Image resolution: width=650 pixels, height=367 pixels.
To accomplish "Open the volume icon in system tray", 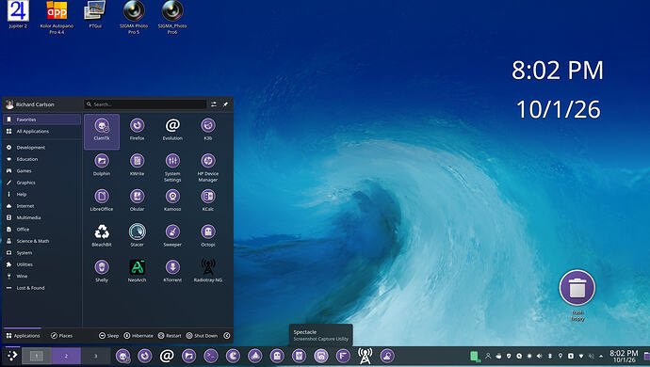I will click(540, 356).
